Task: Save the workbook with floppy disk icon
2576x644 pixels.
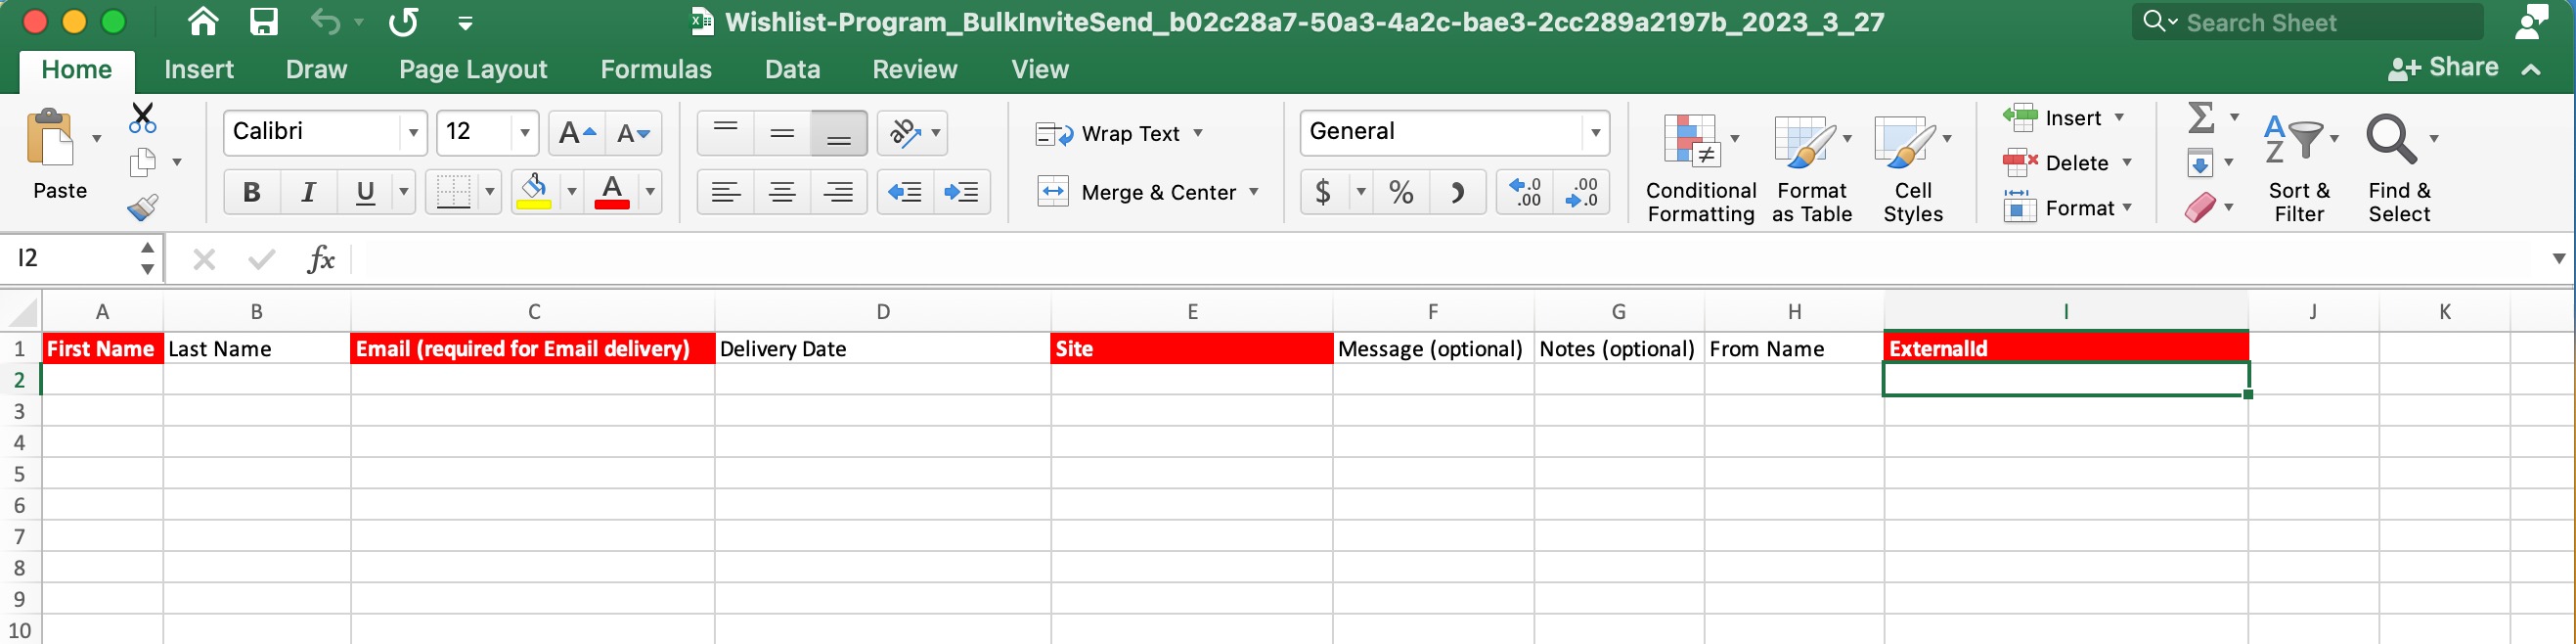Action: (264, 21)
